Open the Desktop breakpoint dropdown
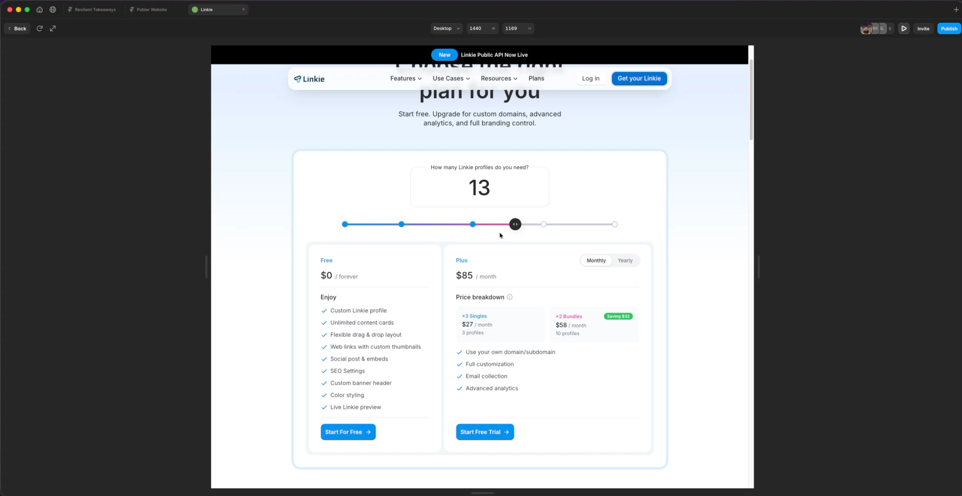 (x=446, y=28)
